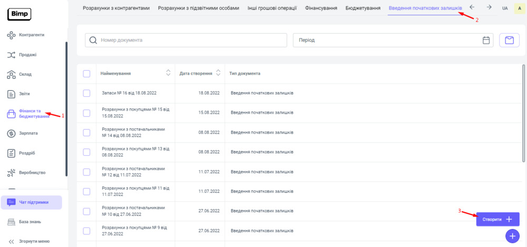Click the Номер документа search field

point(186,41)
